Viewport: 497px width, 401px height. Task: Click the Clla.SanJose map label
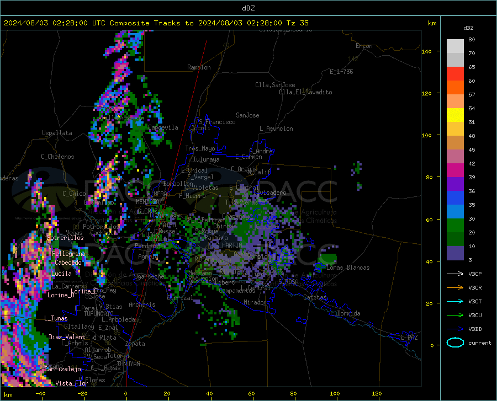(x=275, y=85)
